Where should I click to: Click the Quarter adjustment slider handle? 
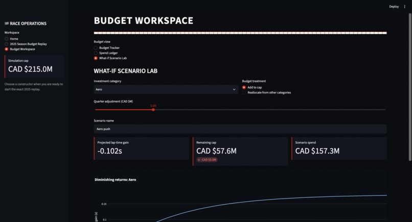(x=153, y=110)
